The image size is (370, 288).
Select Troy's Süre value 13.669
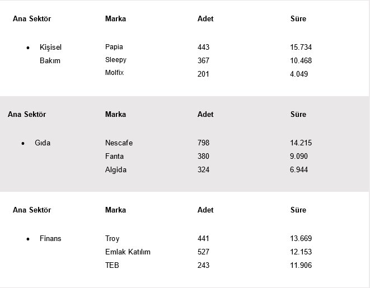[301, 239]
